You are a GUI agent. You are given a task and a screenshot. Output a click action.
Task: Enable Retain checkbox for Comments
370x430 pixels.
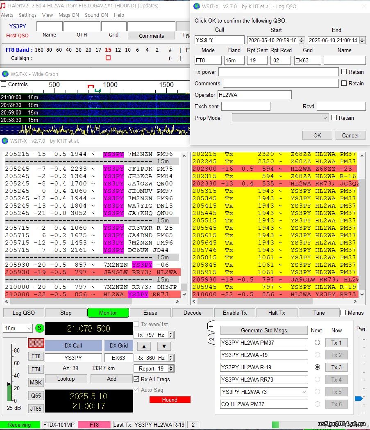click(x=344, y=83)
